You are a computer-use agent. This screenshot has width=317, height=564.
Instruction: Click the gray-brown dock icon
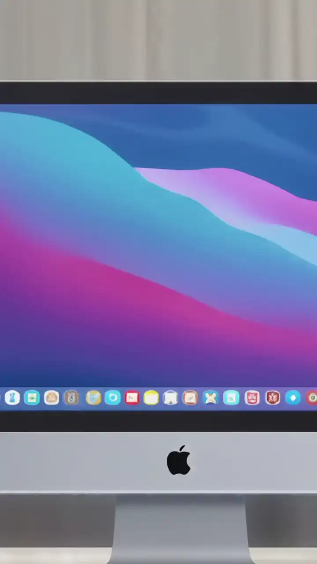[71, 398]
